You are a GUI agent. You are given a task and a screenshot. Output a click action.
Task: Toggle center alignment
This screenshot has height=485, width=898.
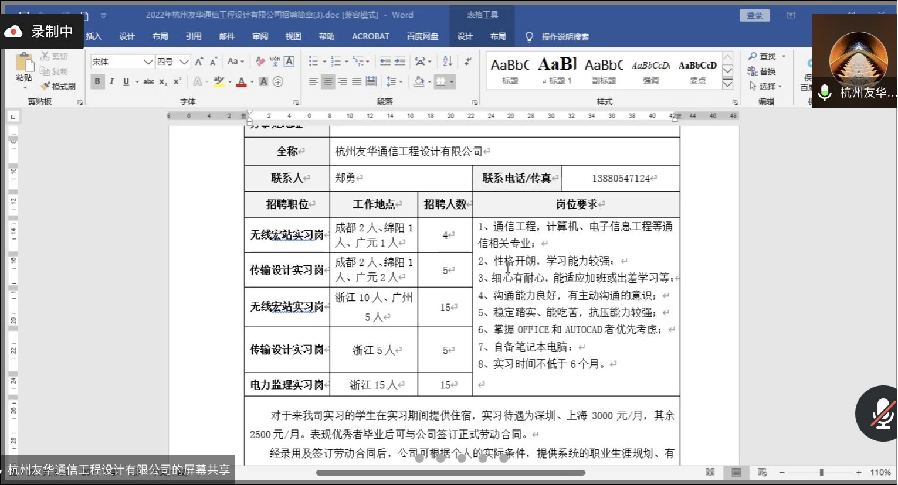[328, 81]
